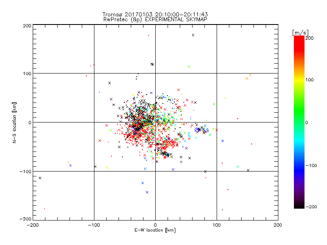Click the '200' tick label on the N-S axis
This screenshot has height=245, width=327.
[27, 26]
